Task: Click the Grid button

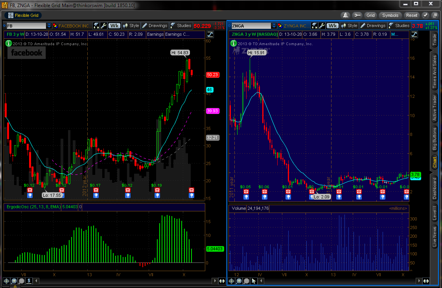Action: [x=370, y=15]
